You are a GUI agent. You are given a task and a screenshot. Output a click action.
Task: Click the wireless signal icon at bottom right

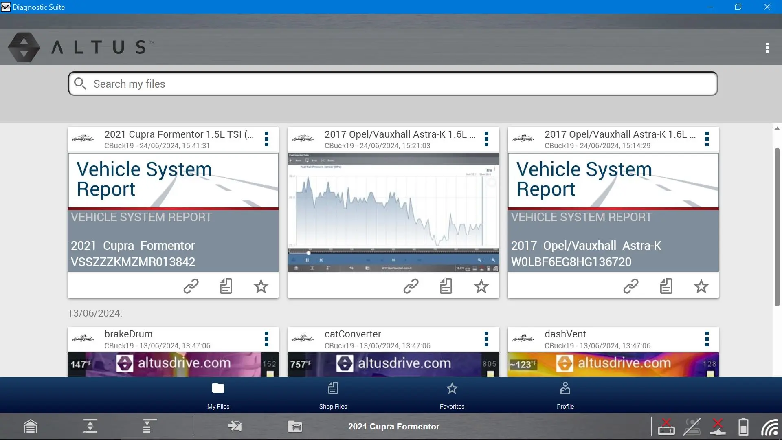point(769,427)
